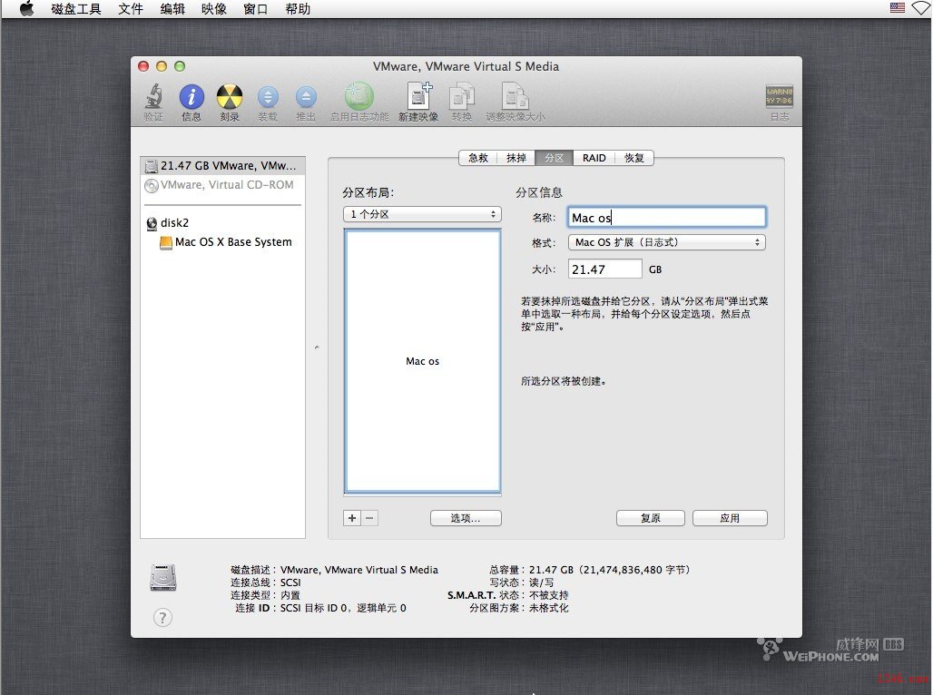Screen dimensions: 933x695
Task: Open the Apple menu
Action: [x=27, y=9]
